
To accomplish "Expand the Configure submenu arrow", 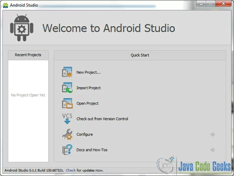I will pos(213,134).
